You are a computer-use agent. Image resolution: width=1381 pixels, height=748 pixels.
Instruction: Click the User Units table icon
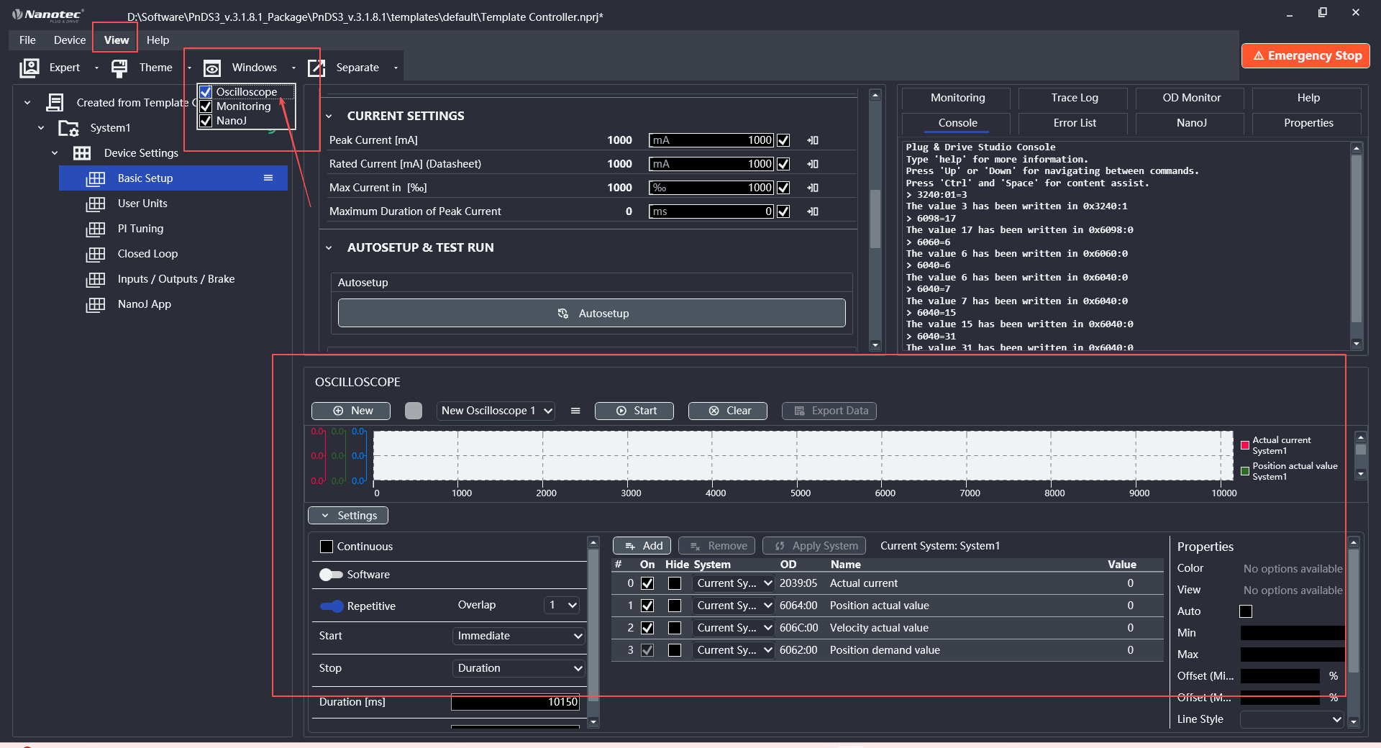click(x=96, y=204)
